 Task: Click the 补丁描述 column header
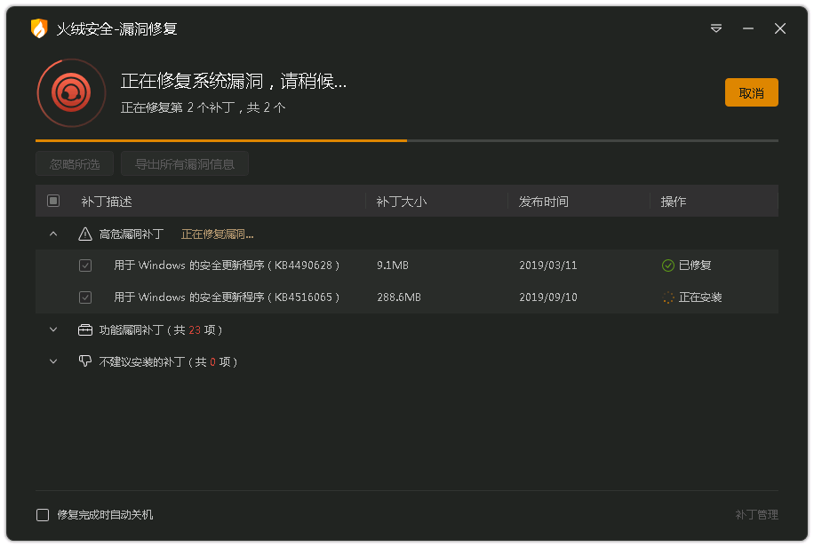107,202
